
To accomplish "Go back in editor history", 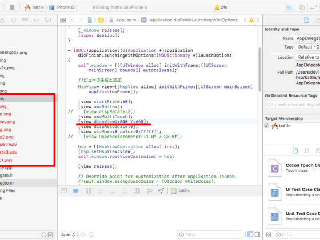I will pyautogui.click(x=72, y=20).
